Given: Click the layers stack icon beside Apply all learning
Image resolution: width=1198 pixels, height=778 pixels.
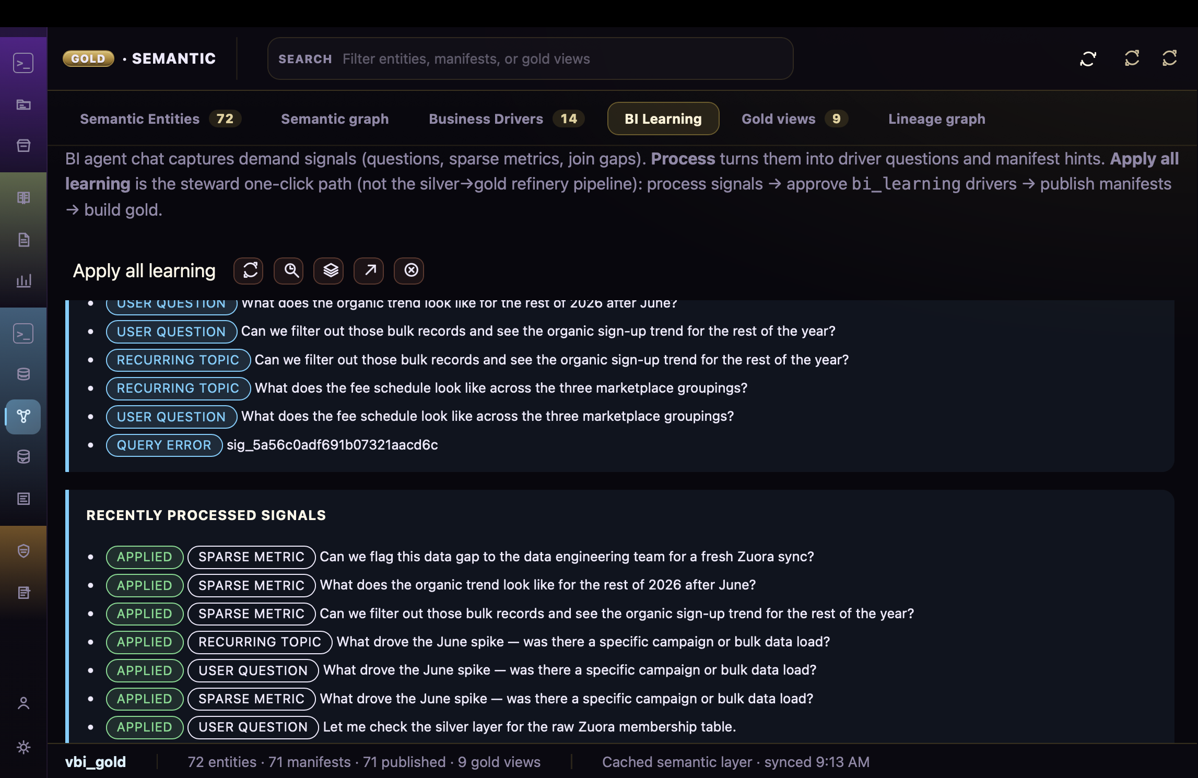Looking at the screenshot, I should tap(328, 270).
